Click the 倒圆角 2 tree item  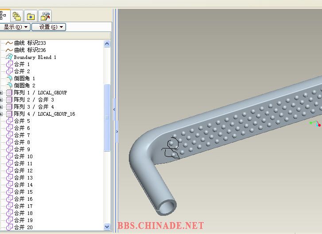[24, 86]
